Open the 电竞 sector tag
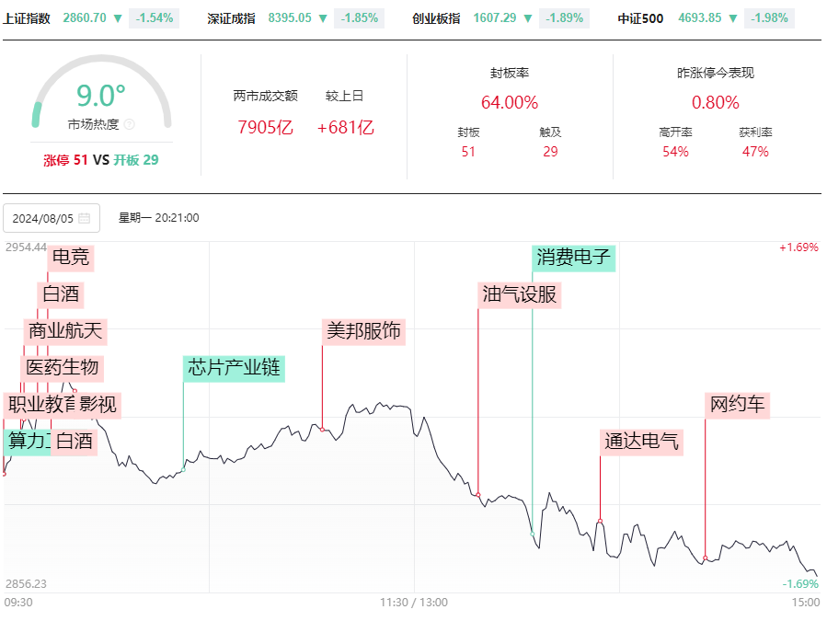 coord(71,258)
